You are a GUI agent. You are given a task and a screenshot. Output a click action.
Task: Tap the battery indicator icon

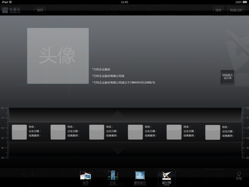[245, 2]
